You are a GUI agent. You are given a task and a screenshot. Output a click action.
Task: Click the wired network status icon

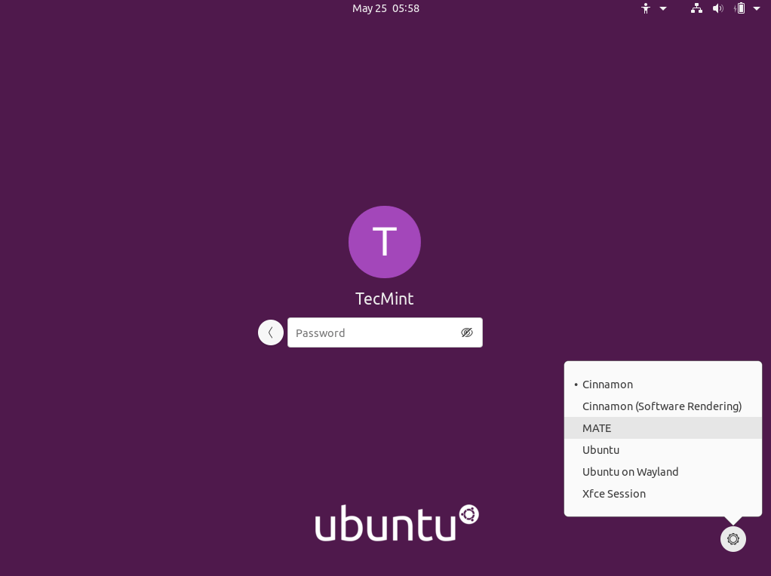coord(696,8)
